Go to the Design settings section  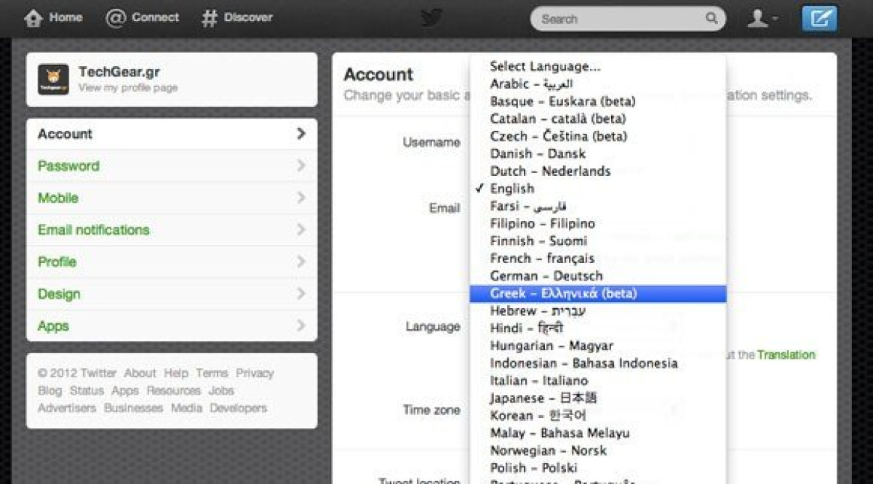pyautogui.click(x=59, y=294)
